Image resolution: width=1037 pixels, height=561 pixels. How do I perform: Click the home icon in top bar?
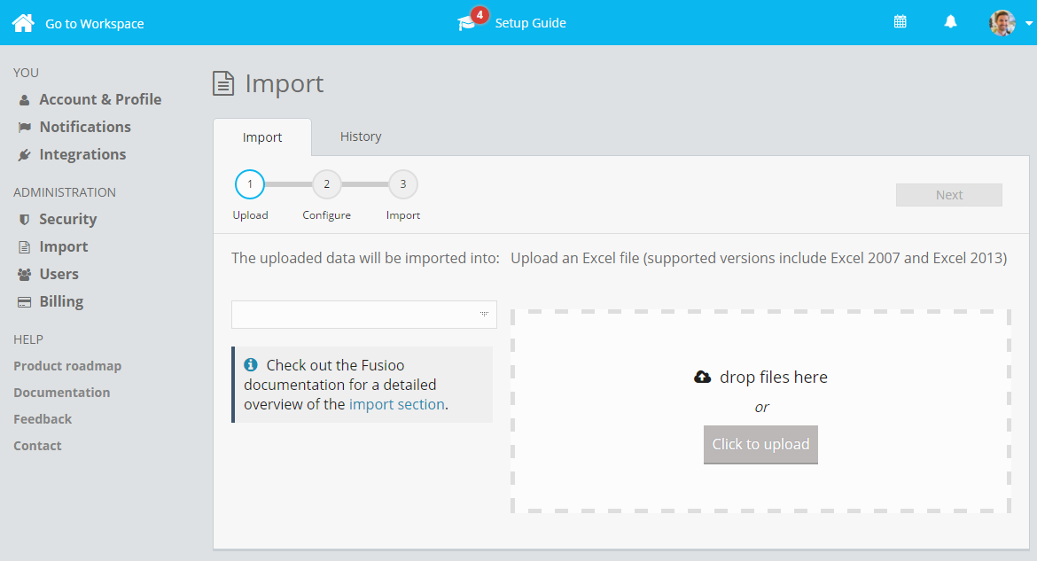click(x=23, y=23)
